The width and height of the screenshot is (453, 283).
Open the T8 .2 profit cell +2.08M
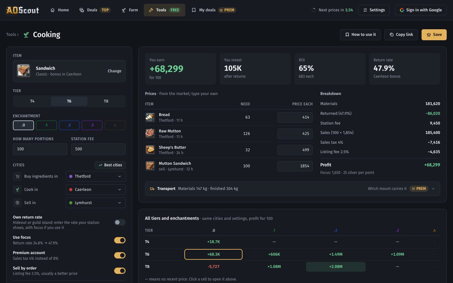click(336, 267)
